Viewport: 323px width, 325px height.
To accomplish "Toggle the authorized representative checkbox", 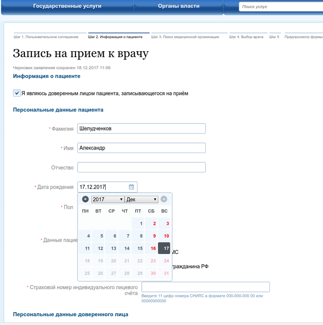I will (x=17, y=93).
